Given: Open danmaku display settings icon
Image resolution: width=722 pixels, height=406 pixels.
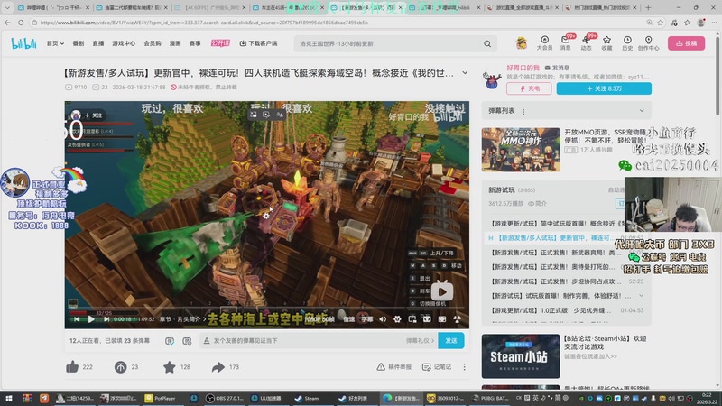Looking at the screenshot, I should click(187, 341).
